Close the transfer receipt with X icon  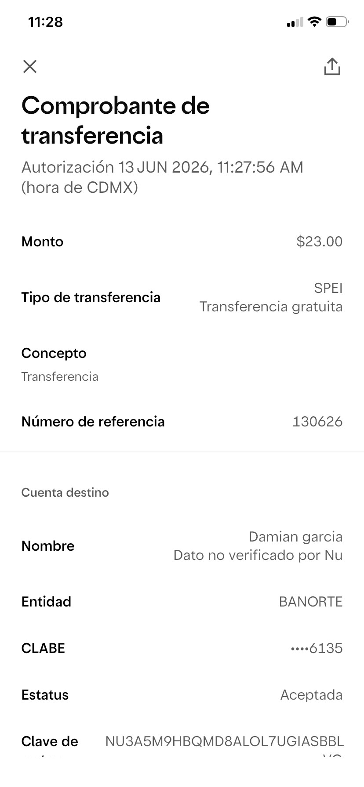[x=29, y=66]
